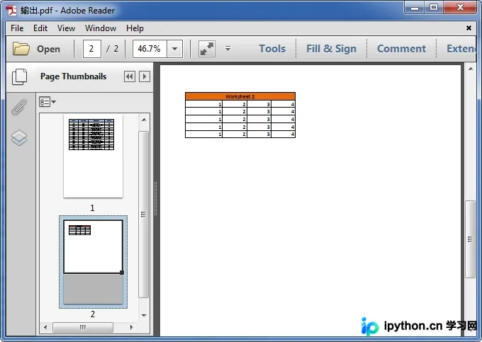482x342 pixels.
Task: Toggle the Comment pane
Action: (x=401, y=49)
